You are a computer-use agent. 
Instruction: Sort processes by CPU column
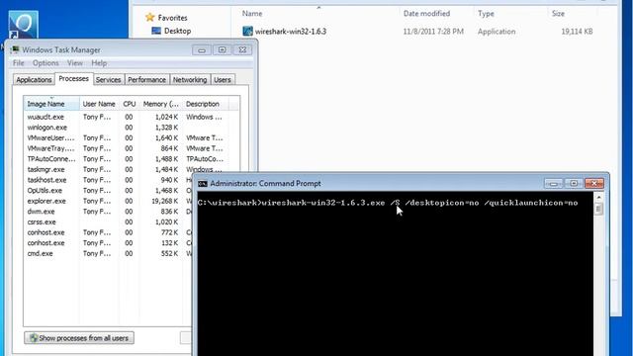pos(130,104)
